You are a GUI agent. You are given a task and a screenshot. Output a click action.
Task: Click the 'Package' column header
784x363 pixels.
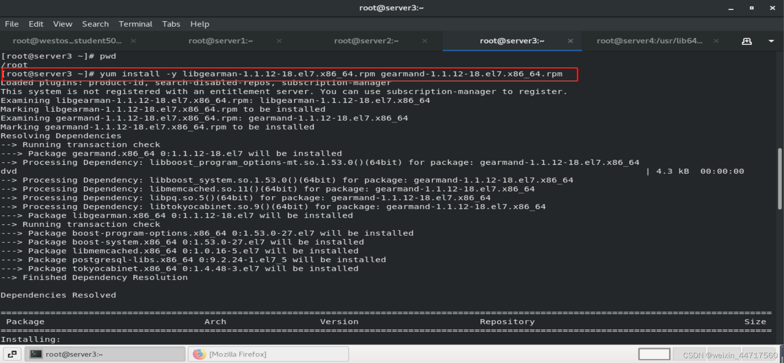pos(25,322)
